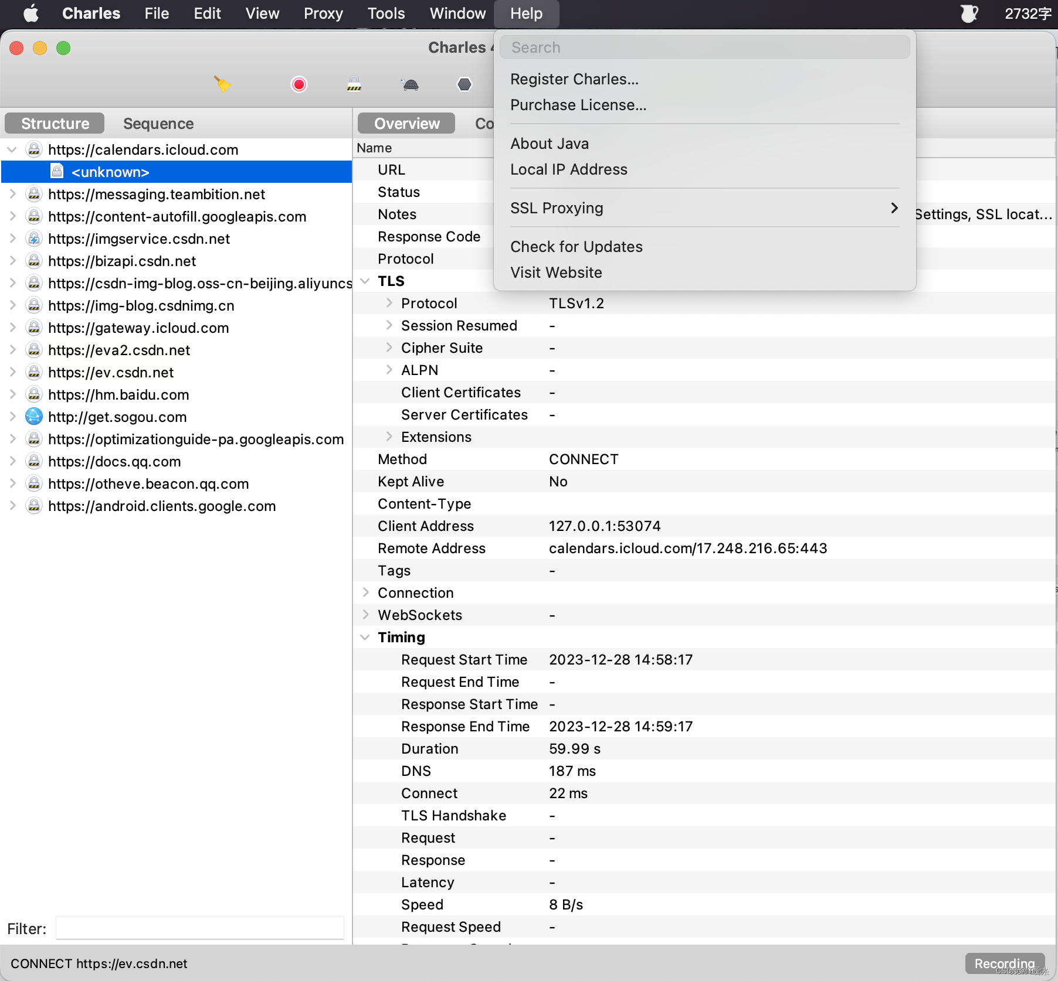
Task: Open SSL Proxying submenu in Help
Action: pyautogui.click(x=704, y=208)
